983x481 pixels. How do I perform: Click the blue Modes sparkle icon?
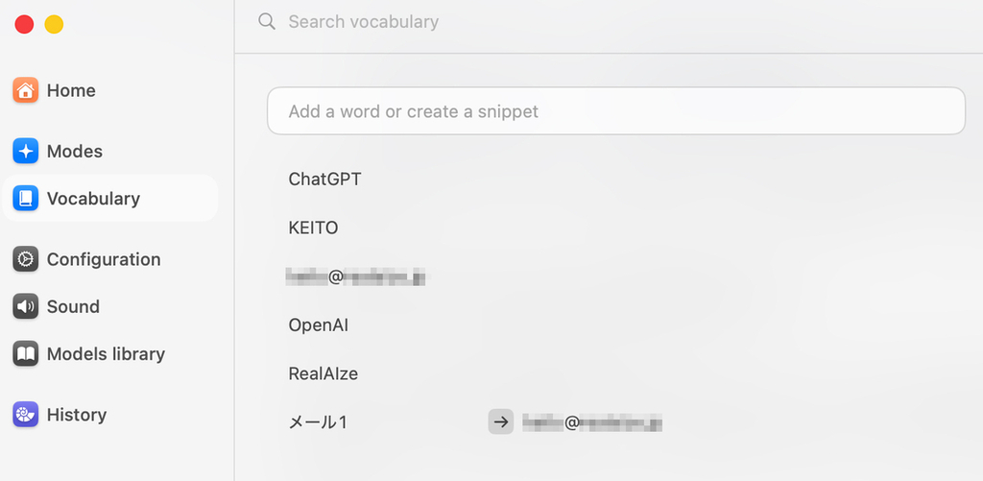pos(26,151)
